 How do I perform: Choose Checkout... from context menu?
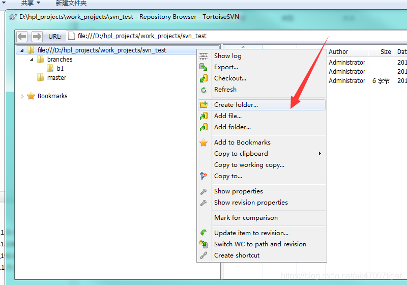coord(261,78)
